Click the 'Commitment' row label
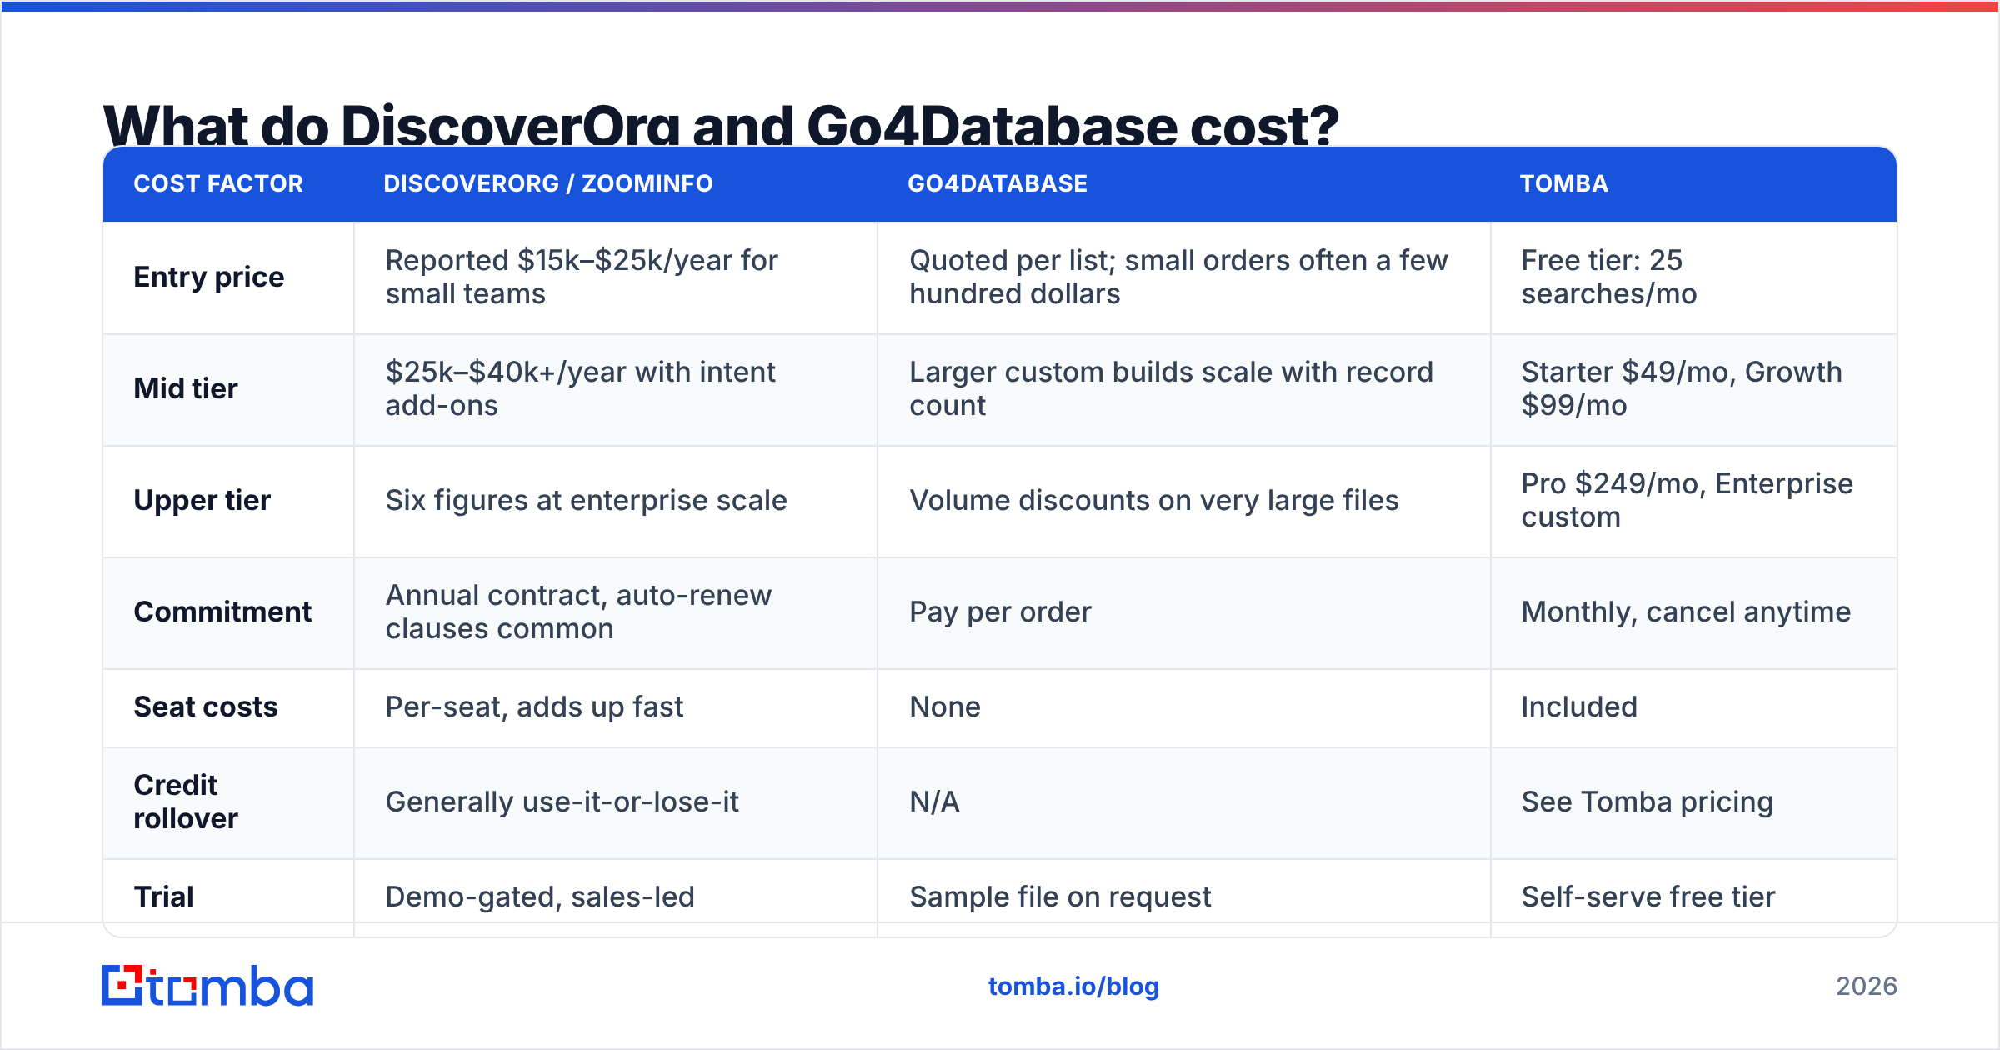Screen dimensions: 2000x1050 click(x=222, y=612)
